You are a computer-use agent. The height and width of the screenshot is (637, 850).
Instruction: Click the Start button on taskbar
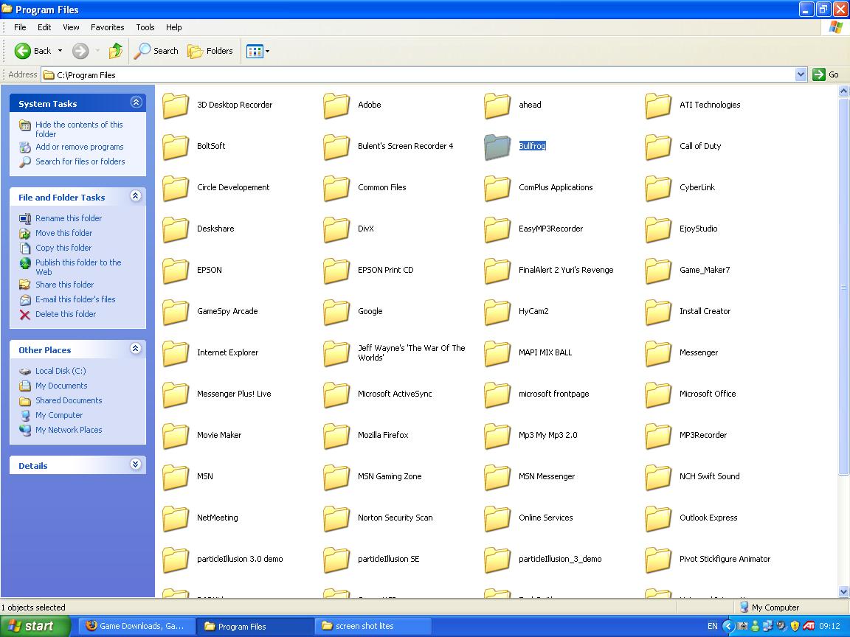[x=32, y=626]
